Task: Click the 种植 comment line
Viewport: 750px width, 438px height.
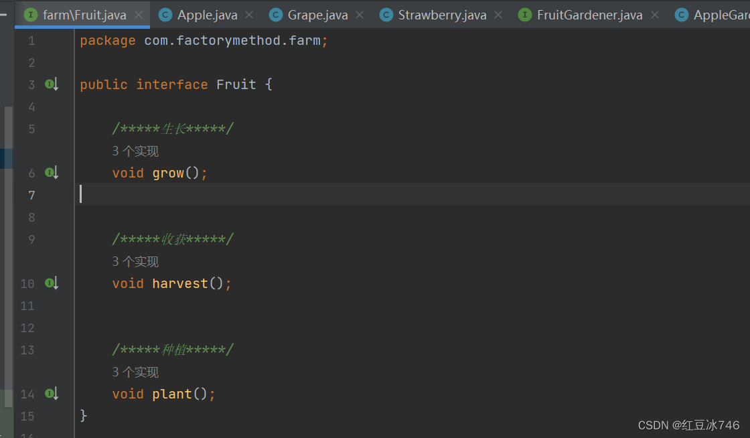Action: (173, 350)
